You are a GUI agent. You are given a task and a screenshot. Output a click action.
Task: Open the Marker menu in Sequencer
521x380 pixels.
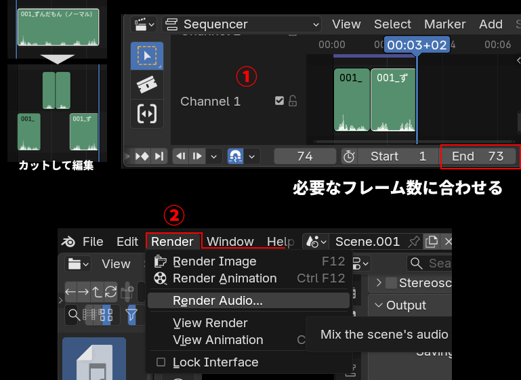pos(444,24)
